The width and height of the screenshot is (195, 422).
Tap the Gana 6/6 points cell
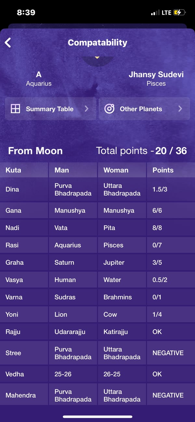pos(157,210)
